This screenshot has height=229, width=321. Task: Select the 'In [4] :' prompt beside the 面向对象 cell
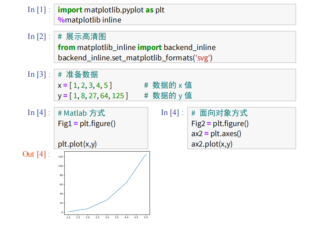(x=172, y=113)
